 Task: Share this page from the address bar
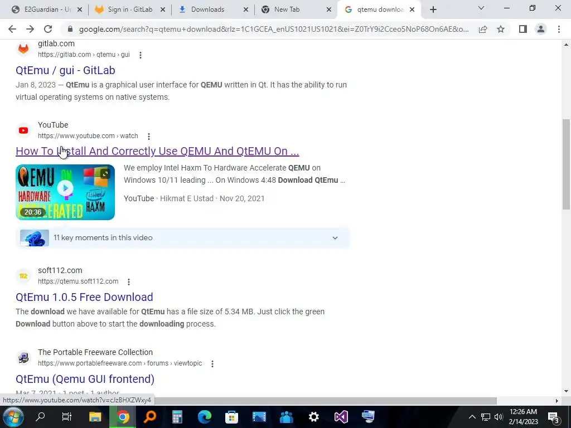click(x=483, y=29)
